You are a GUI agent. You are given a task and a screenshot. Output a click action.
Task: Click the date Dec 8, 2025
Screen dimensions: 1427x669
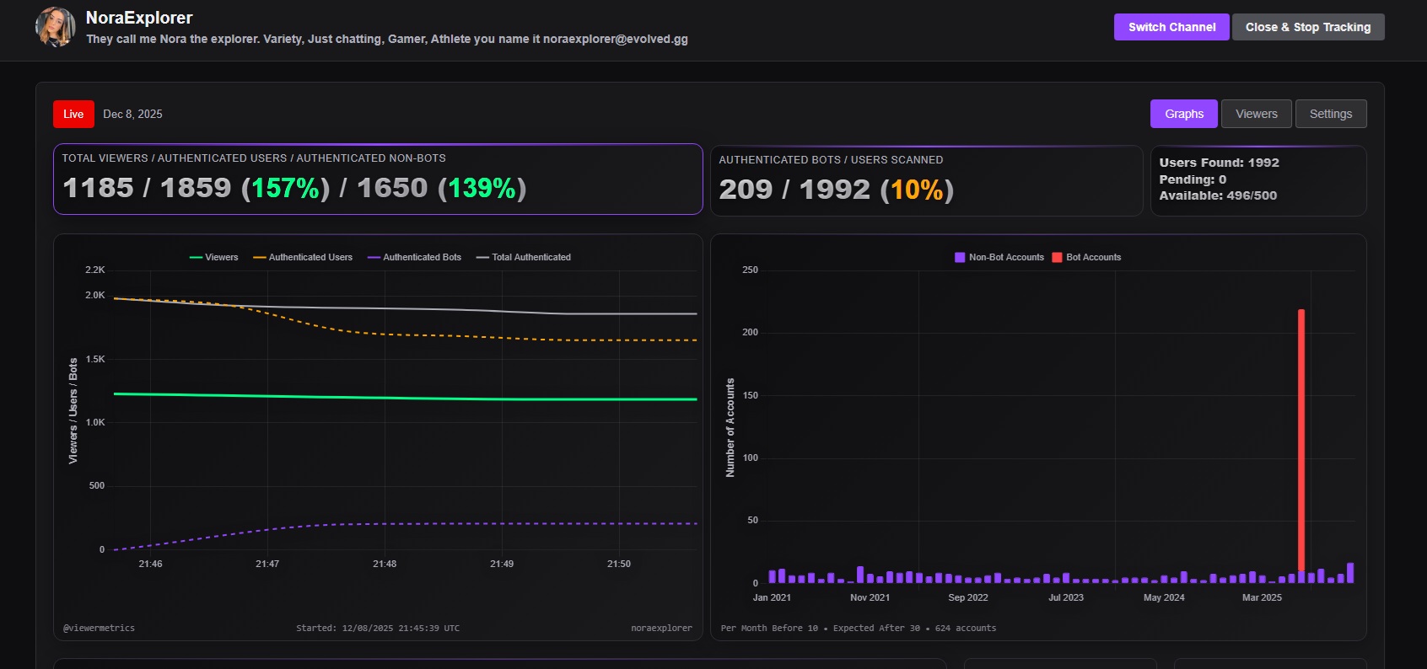(132, 114)
